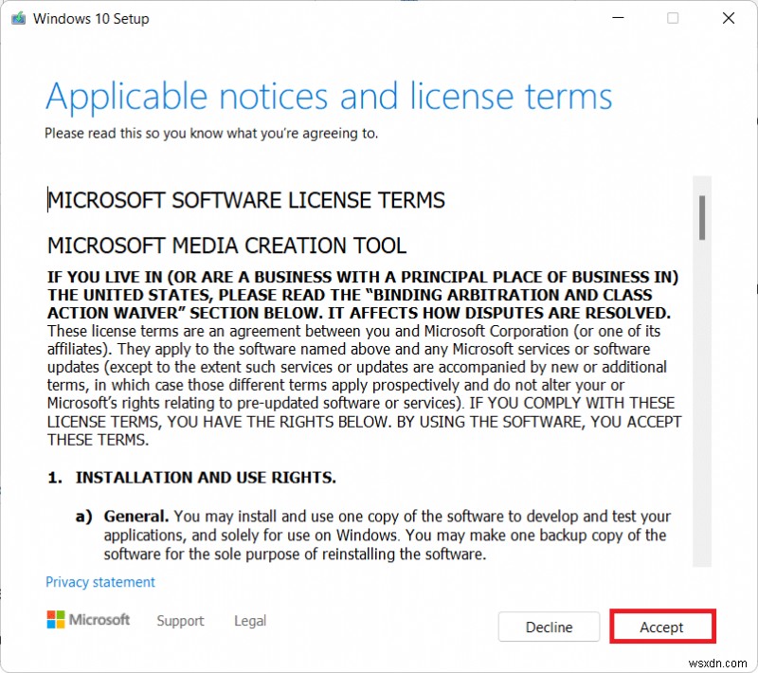This screenshot has height=673, width=758.
Task: Click the license text scrollbar thumb
Action: 702,218
